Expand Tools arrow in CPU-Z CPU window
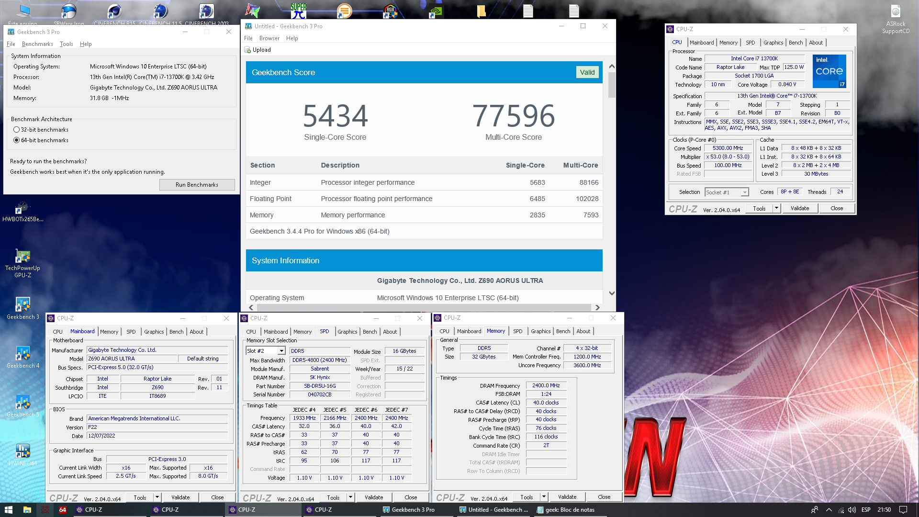Viewport: 919px width, 517px height. point(776,208)
